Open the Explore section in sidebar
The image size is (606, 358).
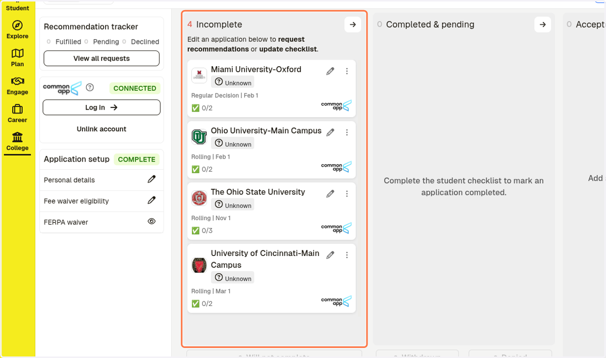coord(17,30)
